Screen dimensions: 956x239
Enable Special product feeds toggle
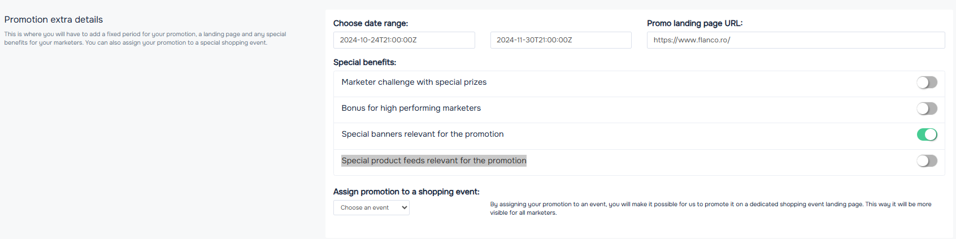tap(927, 161)
